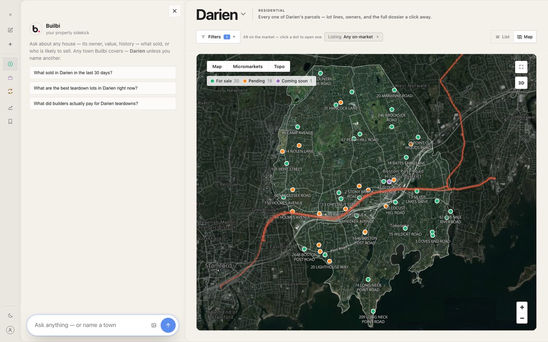Switch to List view
The image size is (548, 342).
click(502, 37)
